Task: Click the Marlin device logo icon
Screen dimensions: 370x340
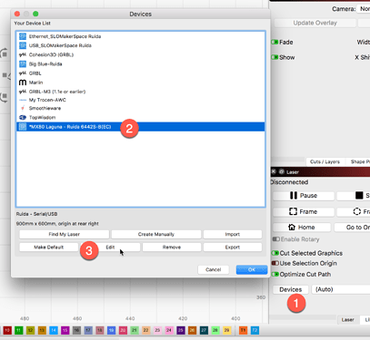Action: click(23, 83)
